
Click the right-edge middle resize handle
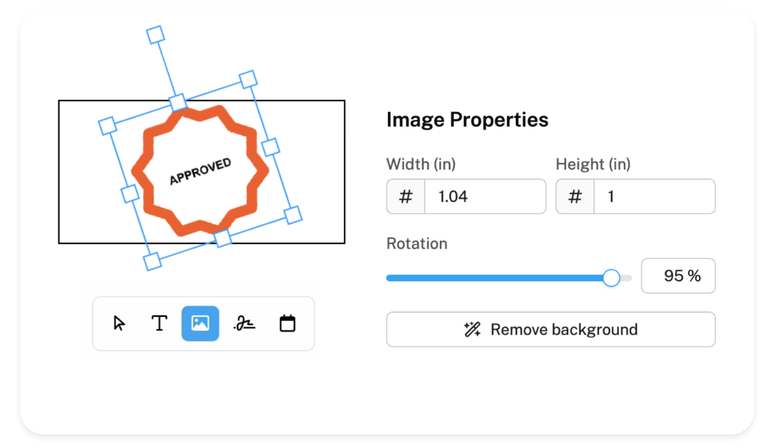pos(271,147)
